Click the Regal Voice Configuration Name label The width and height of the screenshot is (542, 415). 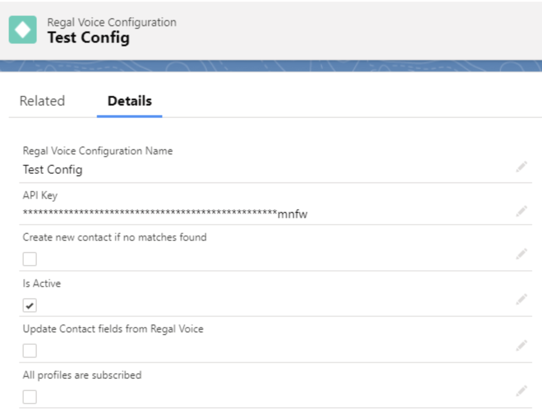pyautogui.click(x=98, y=151)
